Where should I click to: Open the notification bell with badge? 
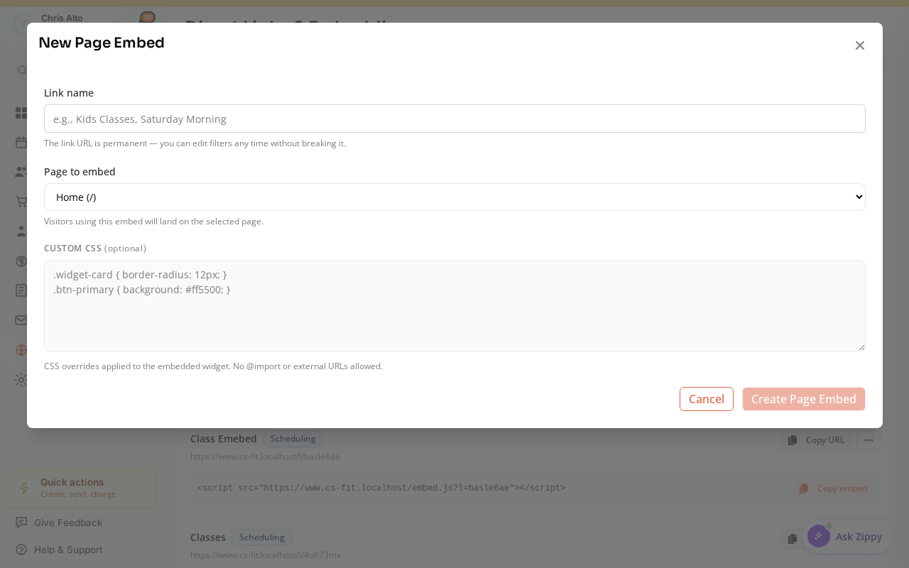coord(146,18)
